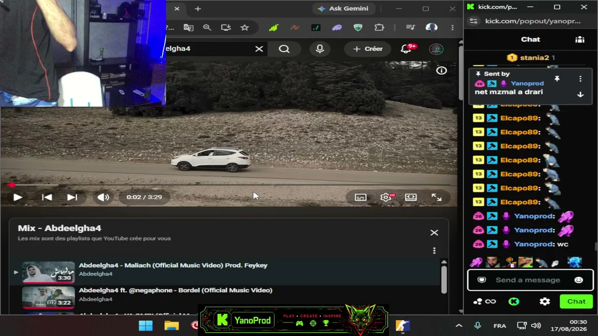Click the green Chat send button

(x=576, y=301)
